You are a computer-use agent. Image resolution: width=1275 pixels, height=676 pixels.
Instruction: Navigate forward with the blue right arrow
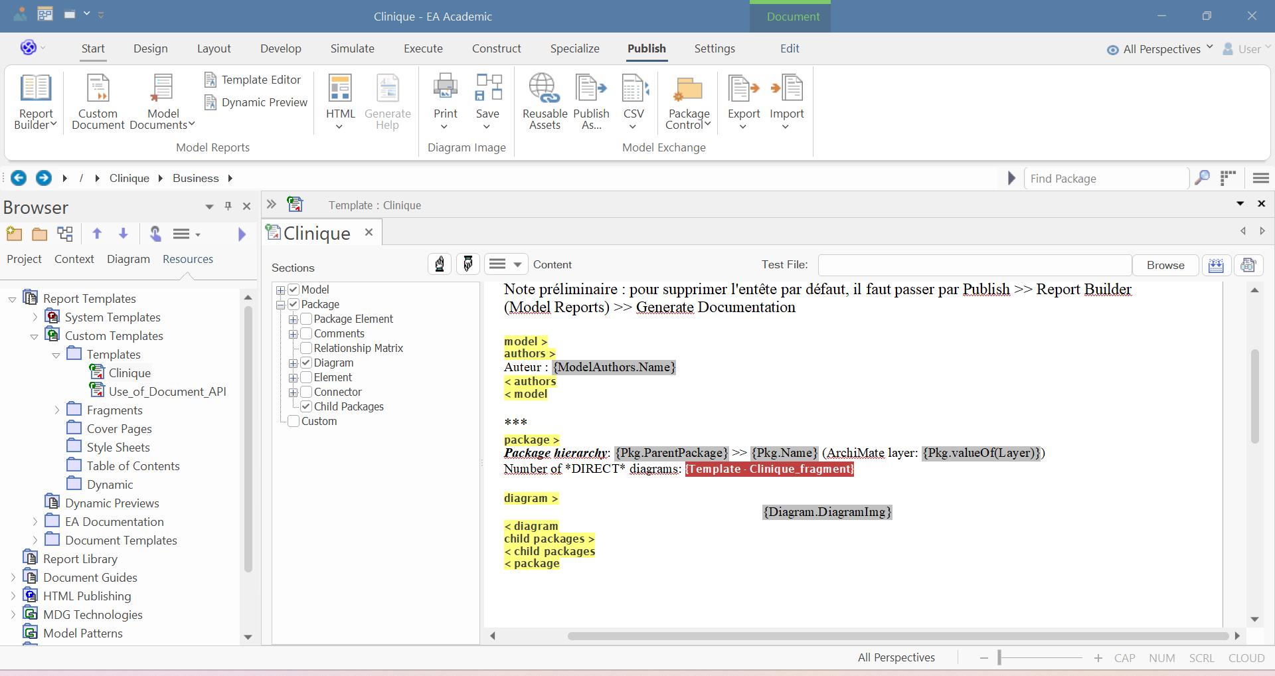point(43,178)
